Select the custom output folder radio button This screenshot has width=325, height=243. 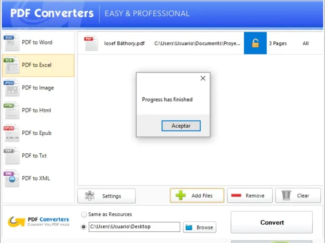pyautogui.click(x=84, y=227)
